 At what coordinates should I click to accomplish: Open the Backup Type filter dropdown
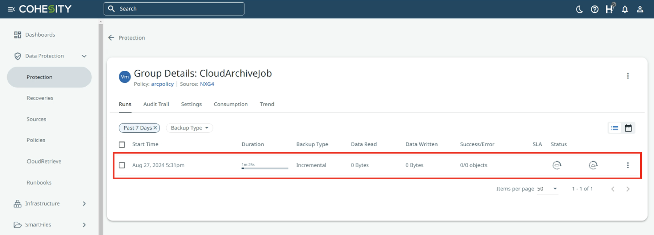(x=189, y=128)
